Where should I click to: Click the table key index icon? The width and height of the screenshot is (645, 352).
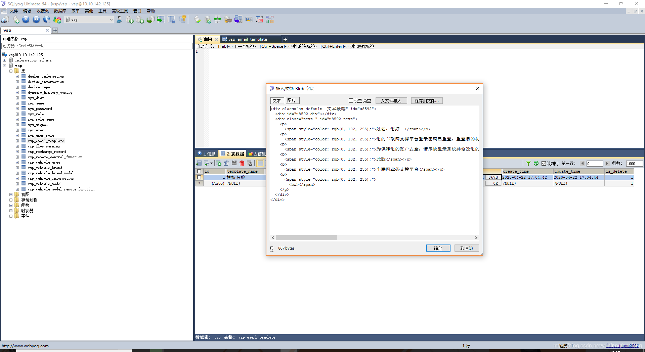182,20
